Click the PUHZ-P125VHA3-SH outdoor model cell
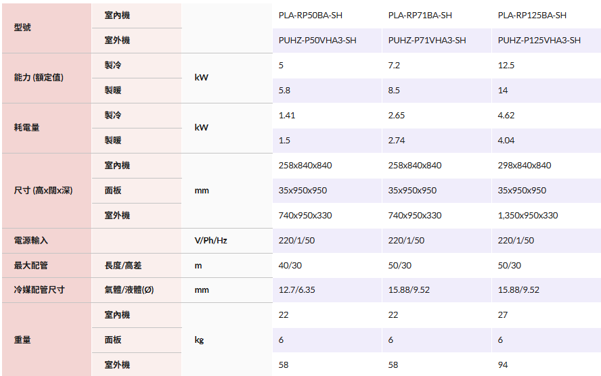 coord(546,40)
